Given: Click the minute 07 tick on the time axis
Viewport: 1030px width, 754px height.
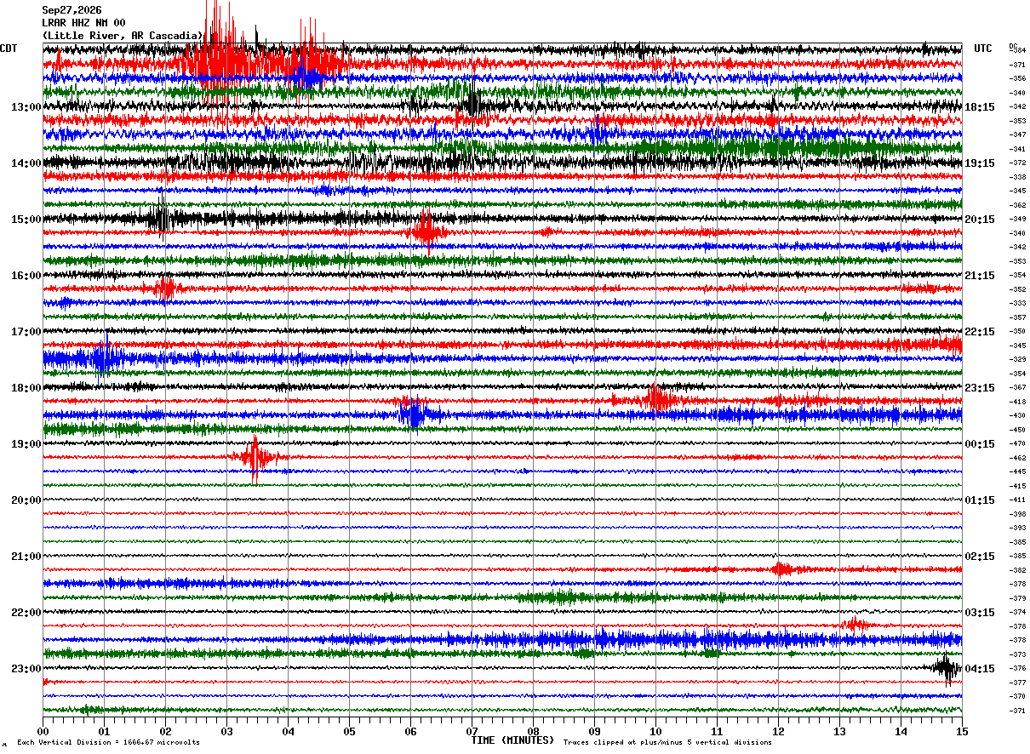Looking at the screenshot, I should click(x=472, y=731).
